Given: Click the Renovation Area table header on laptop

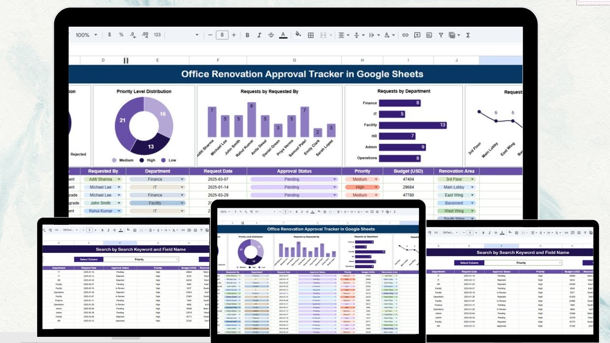Looking at the screenshot, I should (x=457, y=171).
